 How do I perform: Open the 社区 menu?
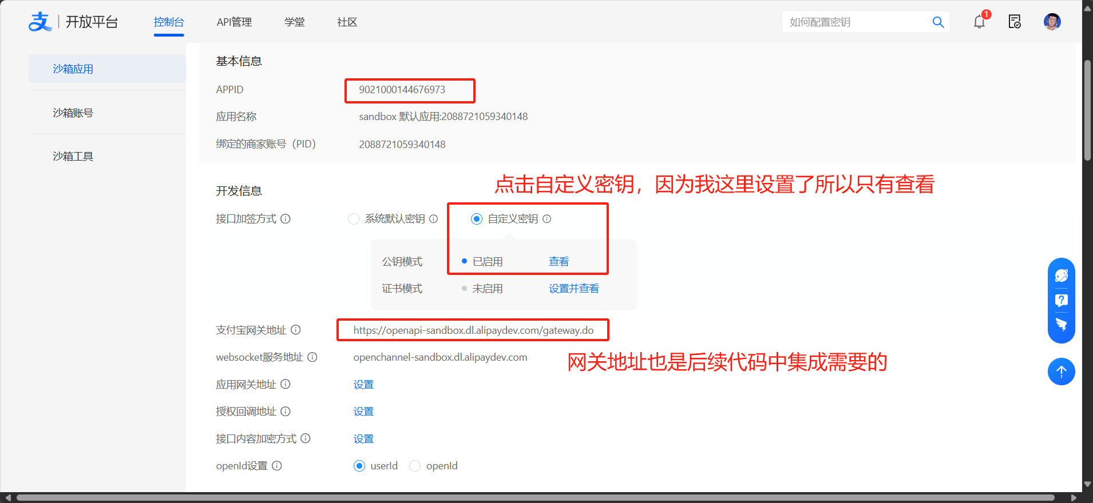[347, 22]
